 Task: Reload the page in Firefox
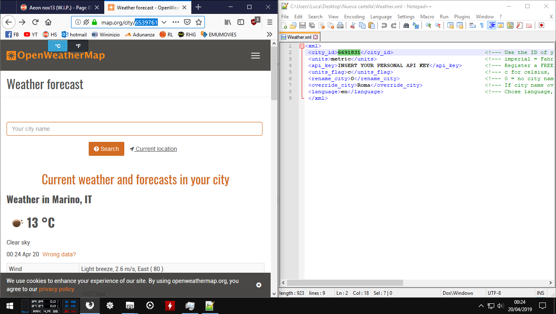point(35,22)
